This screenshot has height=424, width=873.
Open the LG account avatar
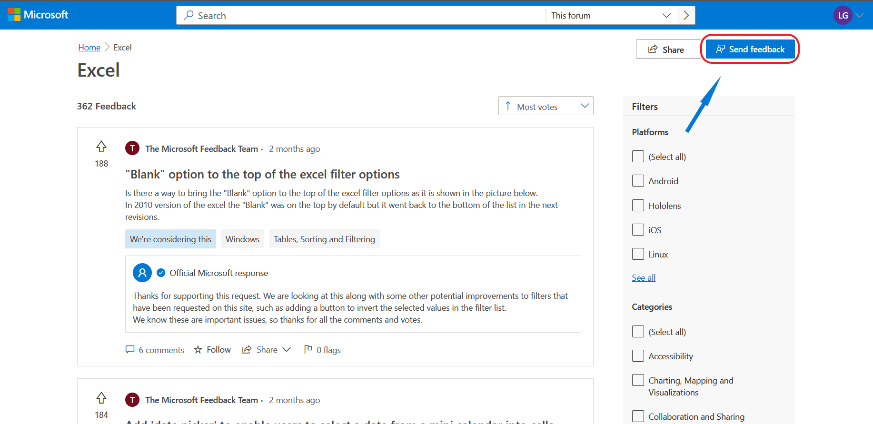click(843, 15)
